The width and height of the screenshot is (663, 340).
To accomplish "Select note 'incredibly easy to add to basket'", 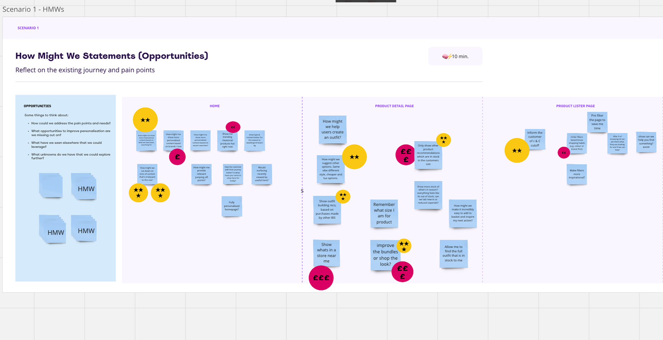I will (x=463, y=214).
